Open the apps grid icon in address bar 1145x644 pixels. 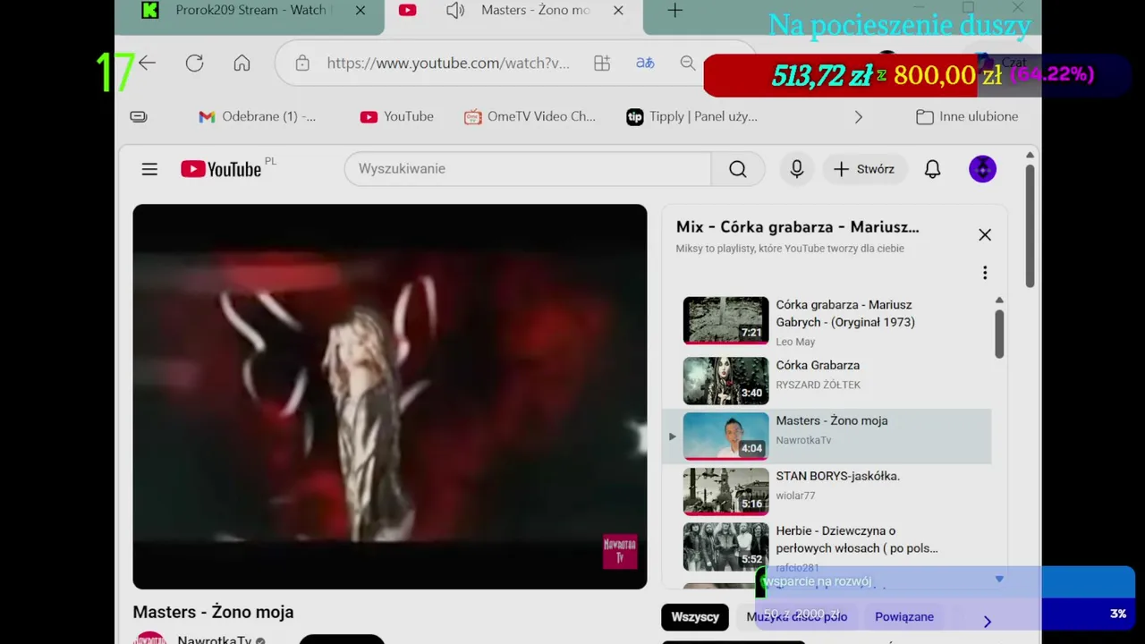[x=602, y=63]
